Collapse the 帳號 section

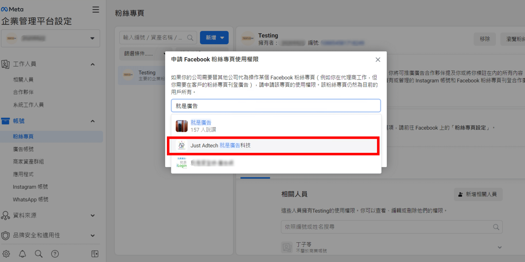(93, 121)
